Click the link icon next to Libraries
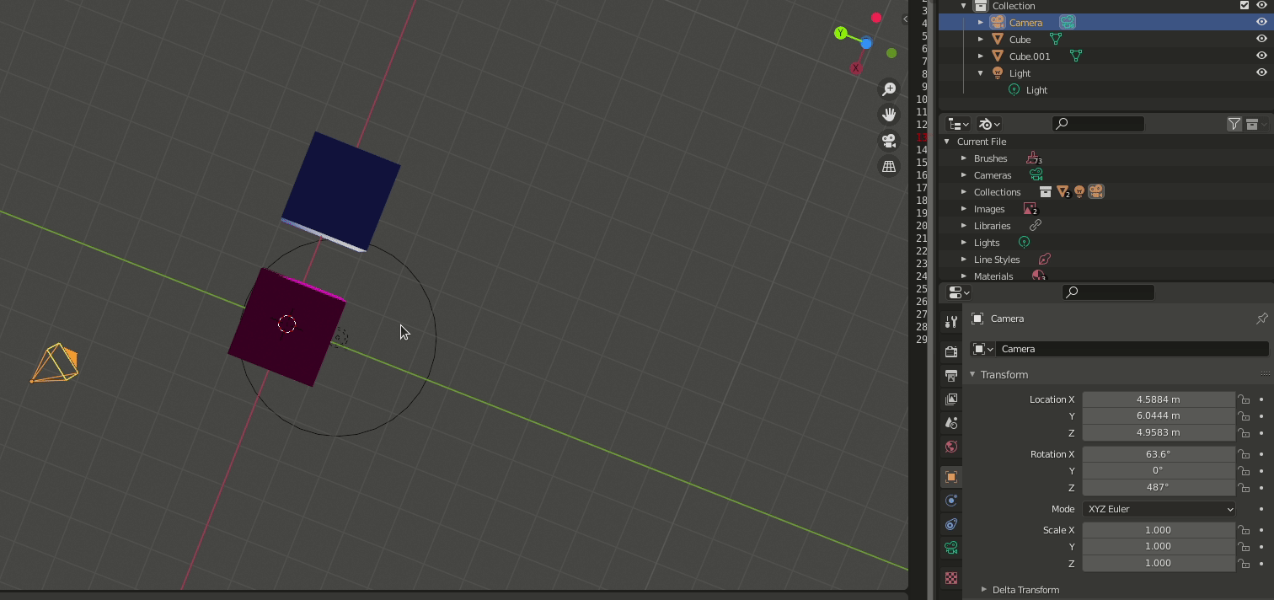The image size is (1274, 600). click(1035, 225)
